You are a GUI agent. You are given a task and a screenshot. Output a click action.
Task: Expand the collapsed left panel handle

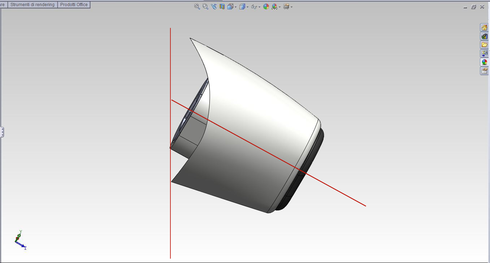2,132
